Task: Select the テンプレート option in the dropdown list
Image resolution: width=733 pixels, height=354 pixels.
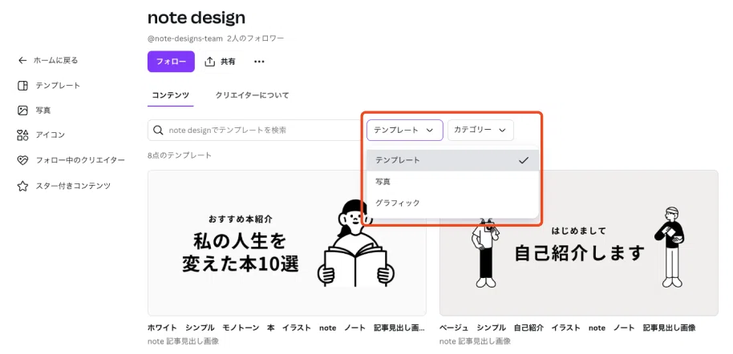Action: click(x=452, y=160)
